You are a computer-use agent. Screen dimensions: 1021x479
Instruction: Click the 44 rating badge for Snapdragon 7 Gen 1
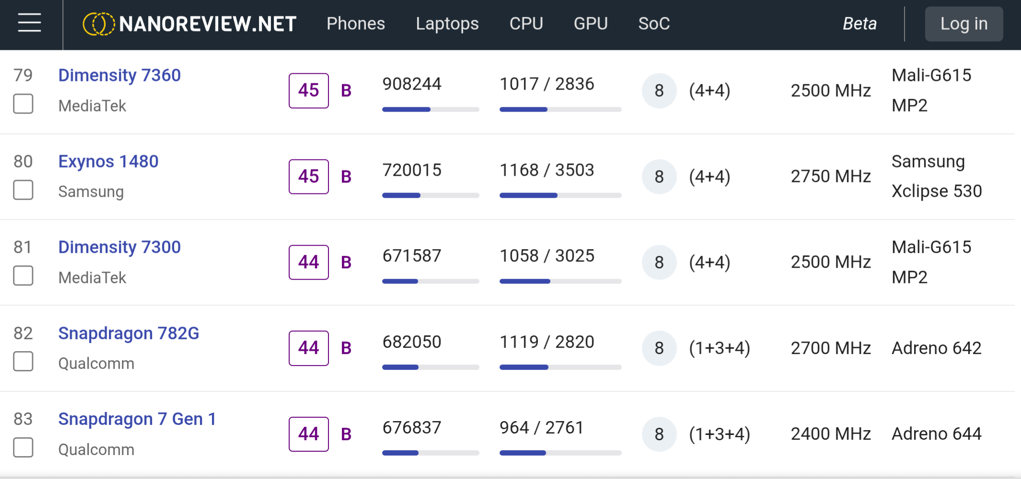(309, 434)
